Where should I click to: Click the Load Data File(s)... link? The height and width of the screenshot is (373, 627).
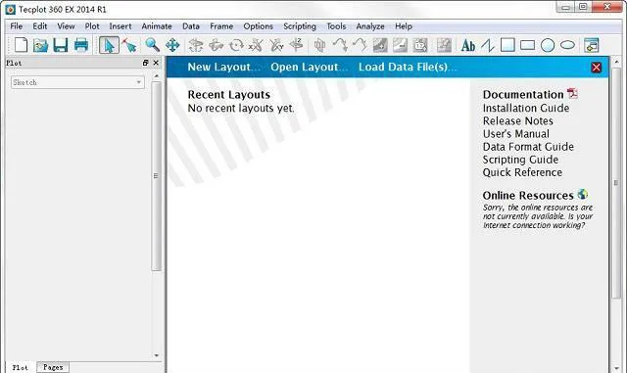pos(408,68)
